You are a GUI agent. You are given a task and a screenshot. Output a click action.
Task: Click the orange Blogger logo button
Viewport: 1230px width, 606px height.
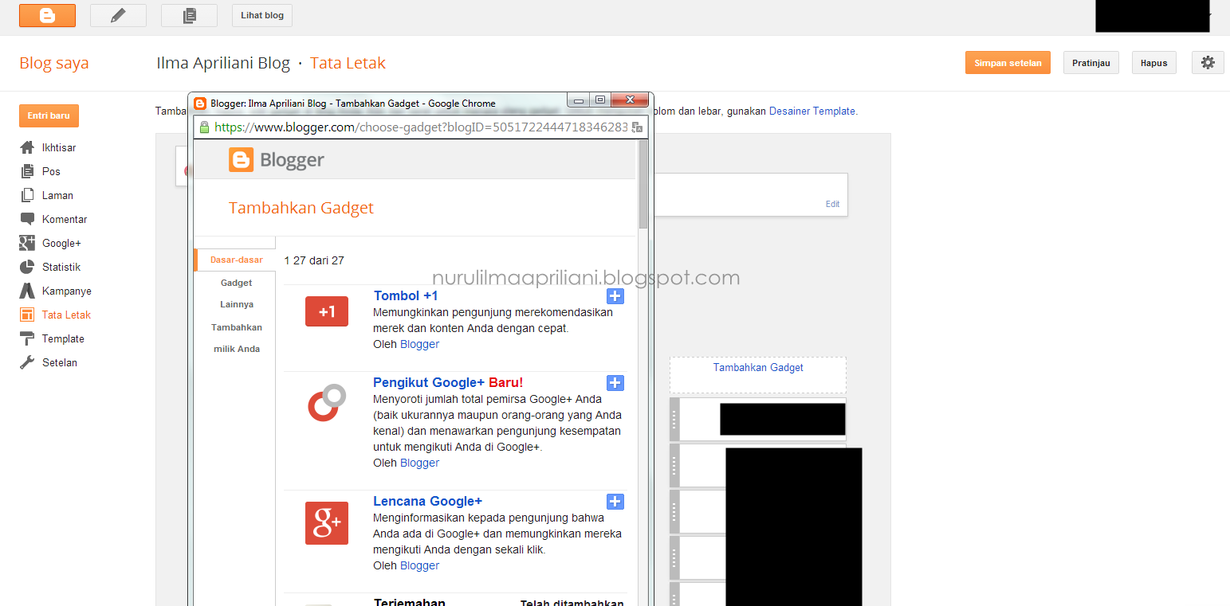coord(47,15)
